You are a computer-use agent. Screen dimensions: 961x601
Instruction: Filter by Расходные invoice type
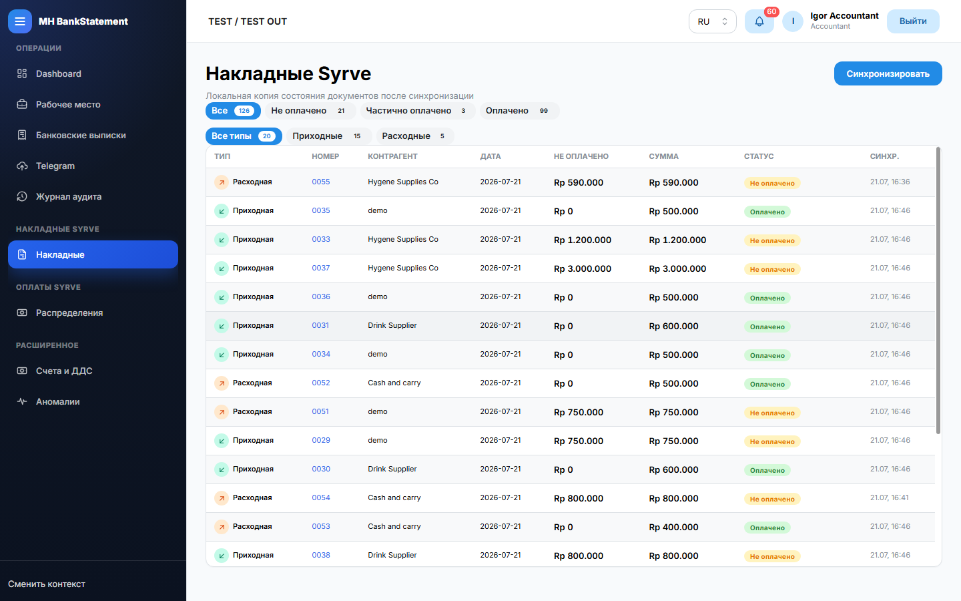[x=415, y=136]
